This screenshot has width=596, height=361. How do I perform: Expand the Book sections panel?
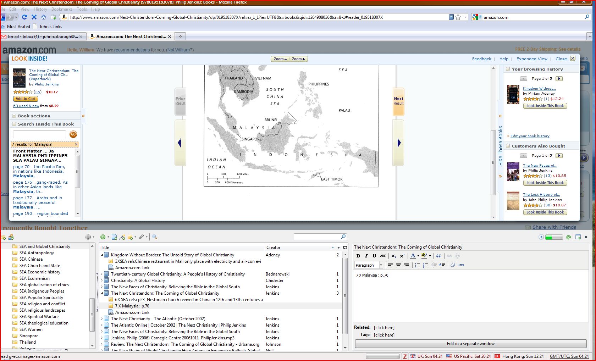coord(14,116)
